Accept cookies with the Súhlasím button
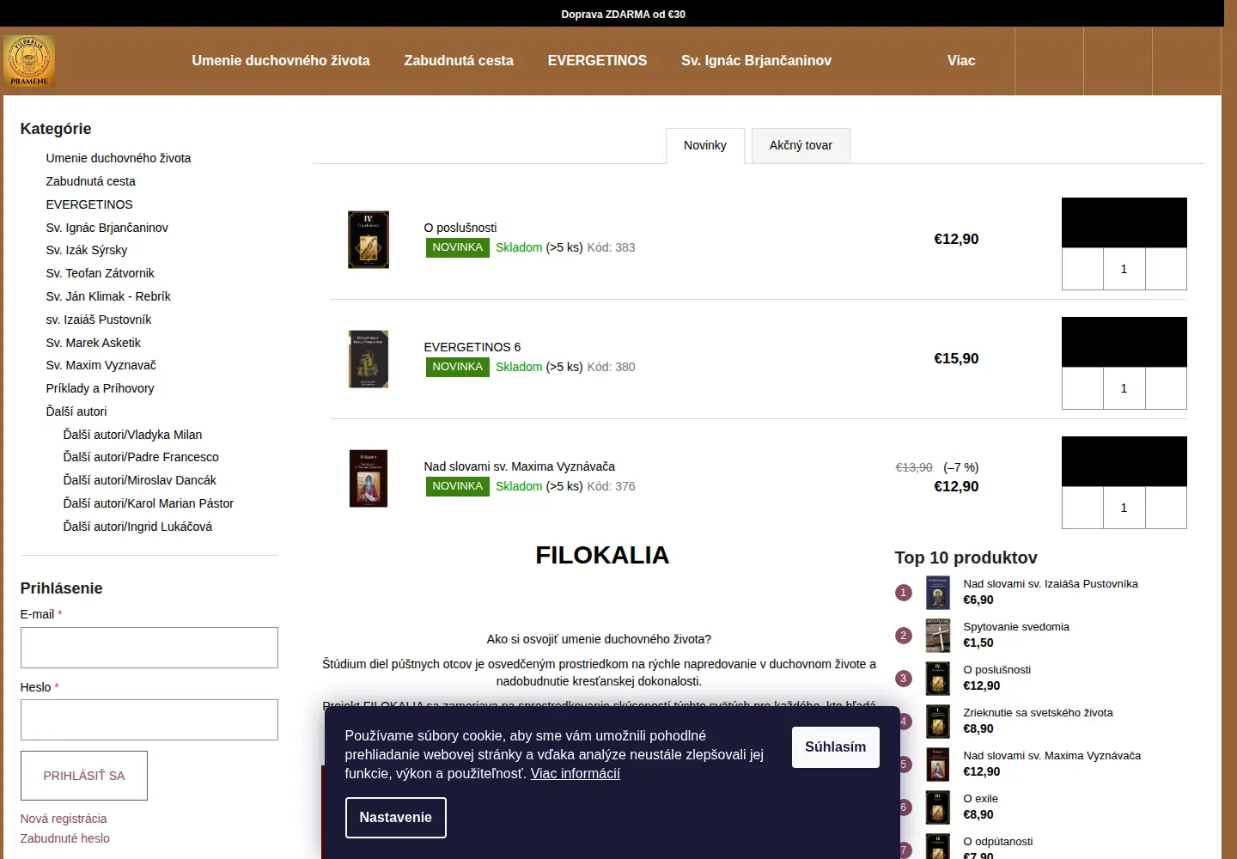The image size is (1237, 859). point(836,747)
